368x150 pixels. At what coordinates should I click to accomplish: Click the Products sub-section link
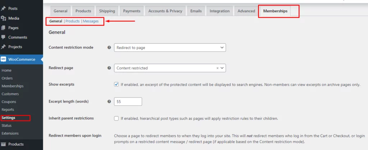[73, 21]
